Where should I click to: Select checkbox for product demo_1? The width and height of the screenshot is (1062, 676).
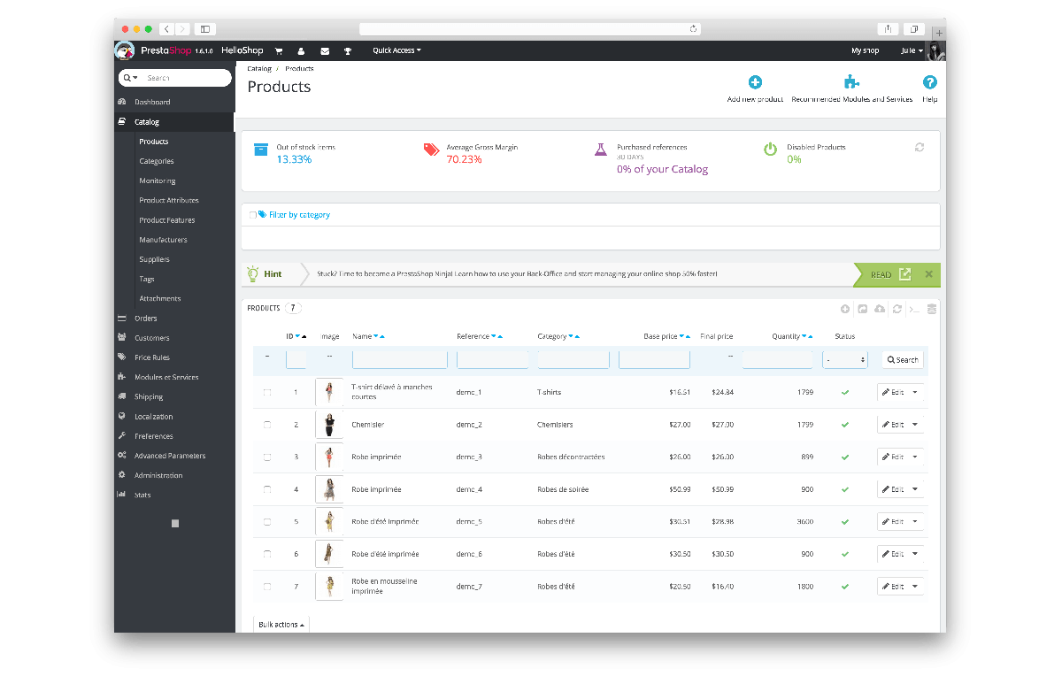coord(267,392)
